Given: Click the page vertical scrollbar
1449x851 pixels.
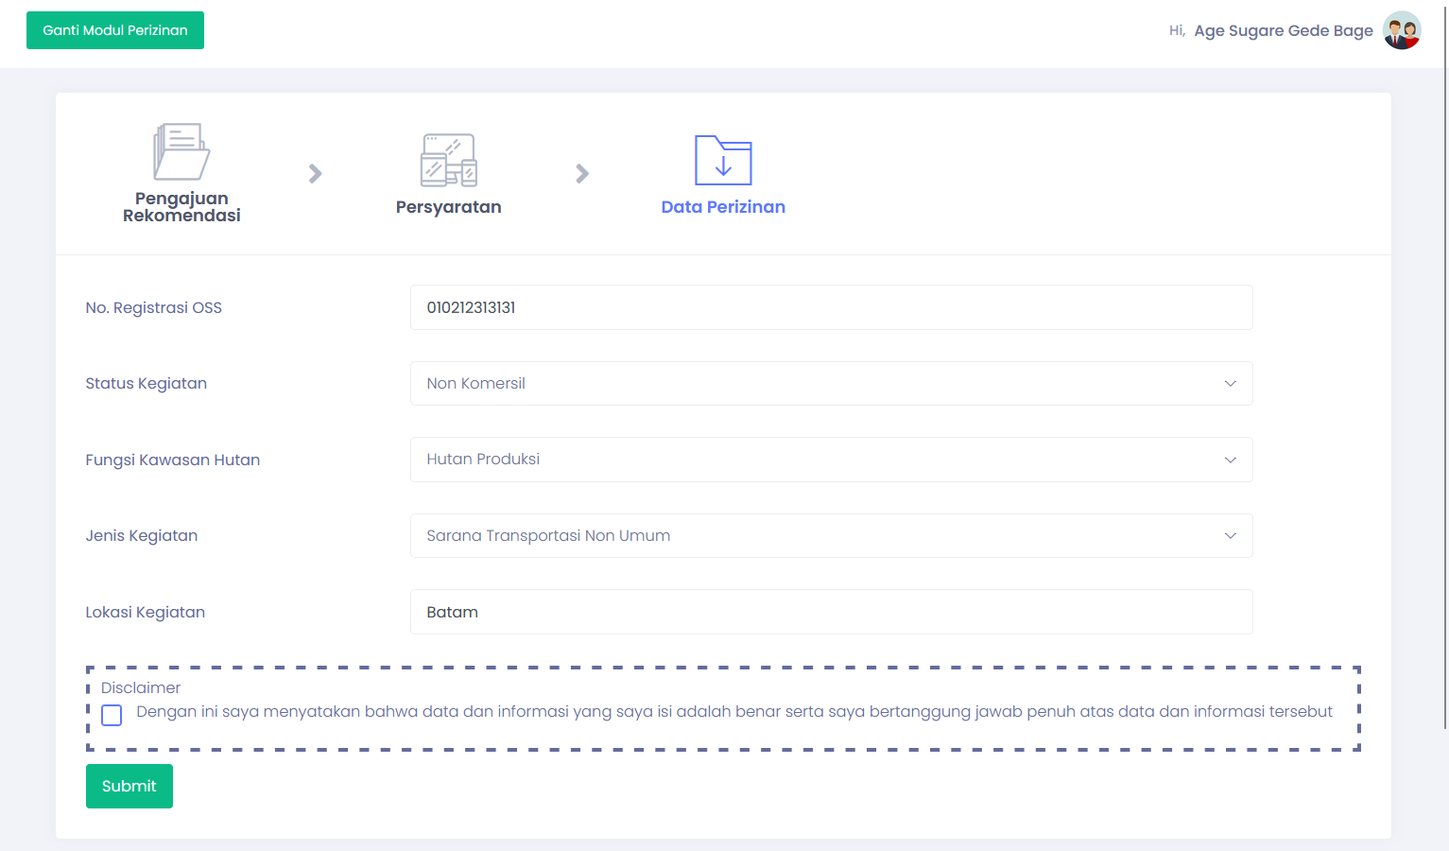Looking at the screenshot, I should (x=1444, y=378).
